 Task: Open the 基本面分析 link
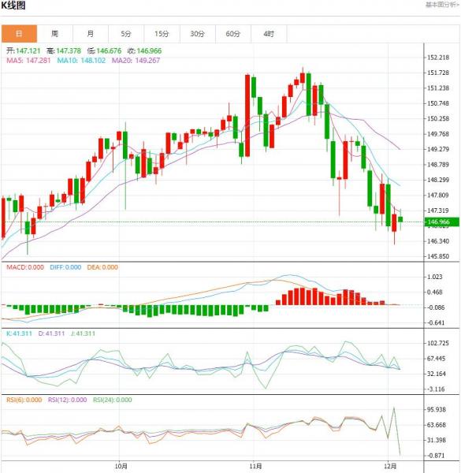click(442, 5)
